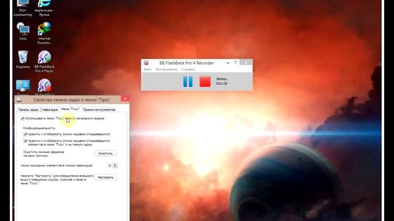Minimize the BB FlashBack Recorder window

[x=228, y=63]
